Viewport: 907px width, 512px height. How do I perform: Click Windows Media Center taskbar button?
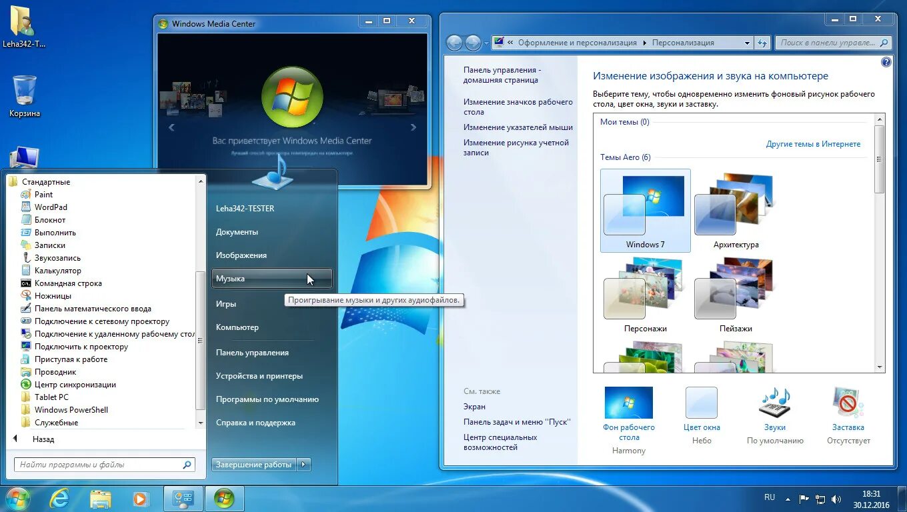pyautogui.click(x=224, y=499)
